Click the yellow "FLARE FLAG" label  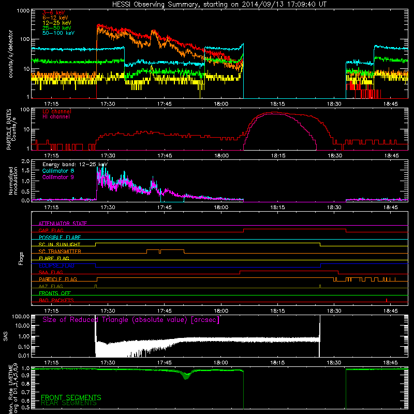click(x=54, y=258)
